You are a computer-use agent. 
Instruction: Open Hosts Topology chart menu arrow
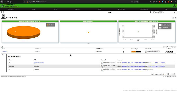coord(116,21)
